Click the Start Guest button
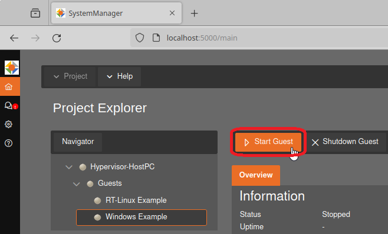The width and height of the screenshot is (388, 234). 268,142
